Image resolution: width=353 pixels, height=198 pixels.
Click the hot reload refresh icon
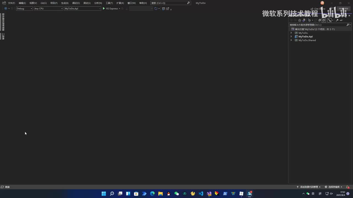[156, 9]
